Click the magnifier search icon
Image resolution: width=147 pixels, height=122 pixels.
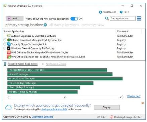(x=107, y=18)
